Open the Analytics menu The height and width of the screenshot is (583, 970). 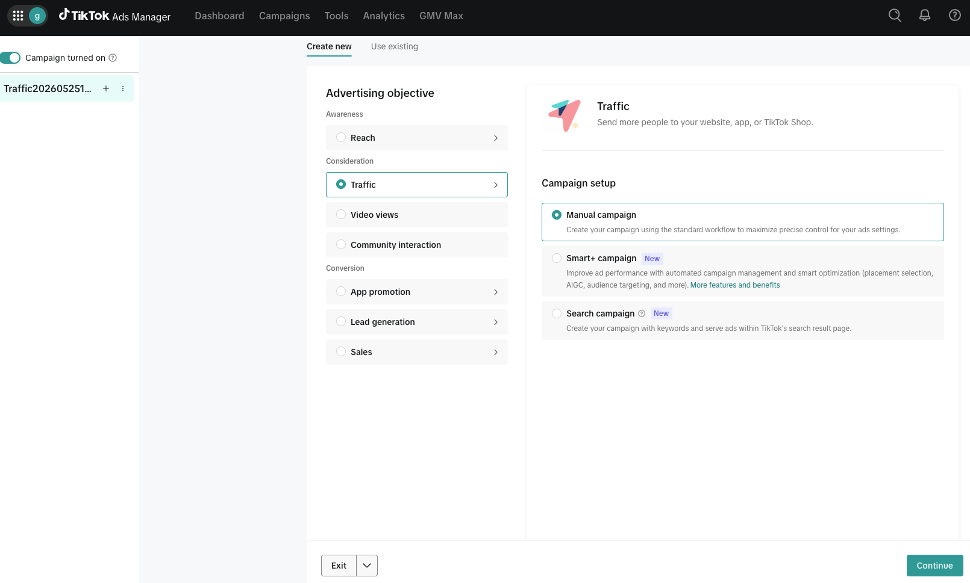(384, 16)
